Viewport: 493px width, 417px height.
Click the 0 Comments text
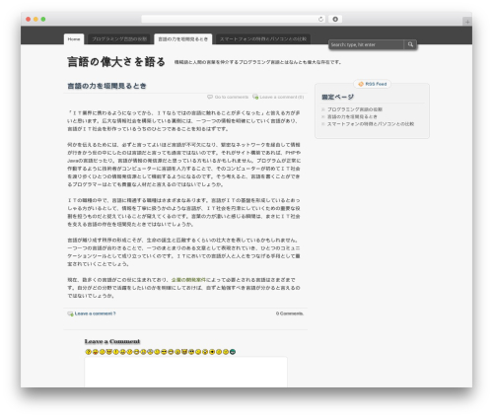pyautogui.click(x=290, y=313)
